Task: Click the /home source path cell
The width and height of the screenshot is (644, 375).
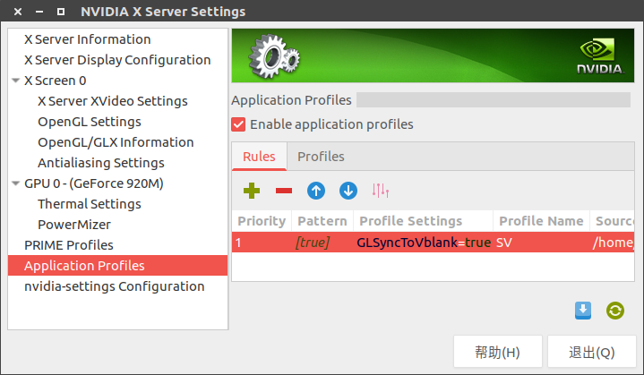Action: 613,243
